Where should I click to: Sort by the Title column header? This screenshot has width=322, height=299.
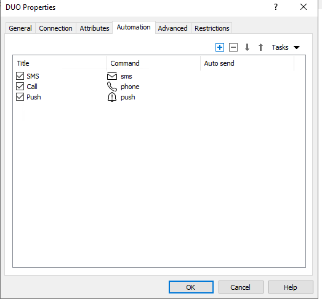pos(60,63)
